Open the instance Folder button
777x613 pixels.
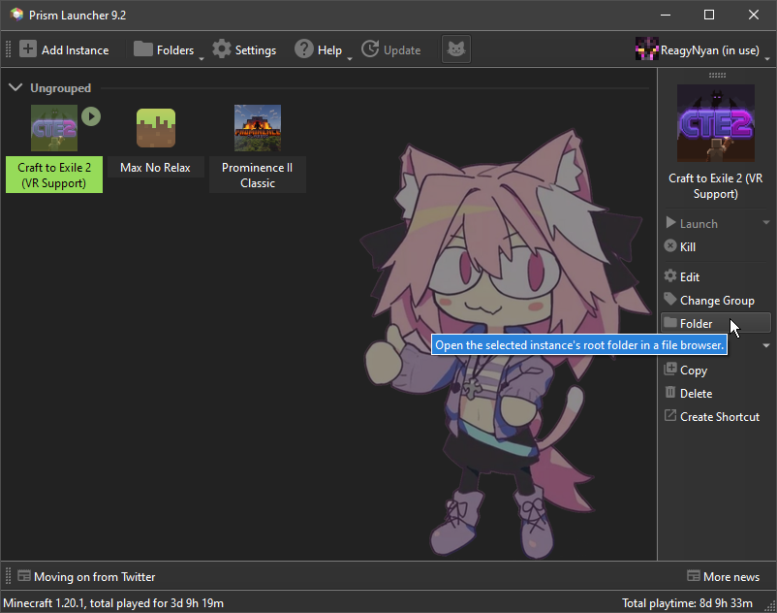[716, 323]
